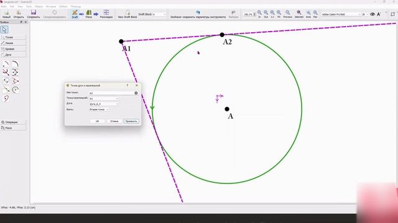The height and width of the screenshot is (223, 398).
Task: Open the Взять (take) second point dropdown
Action: (x=99, y=110)
